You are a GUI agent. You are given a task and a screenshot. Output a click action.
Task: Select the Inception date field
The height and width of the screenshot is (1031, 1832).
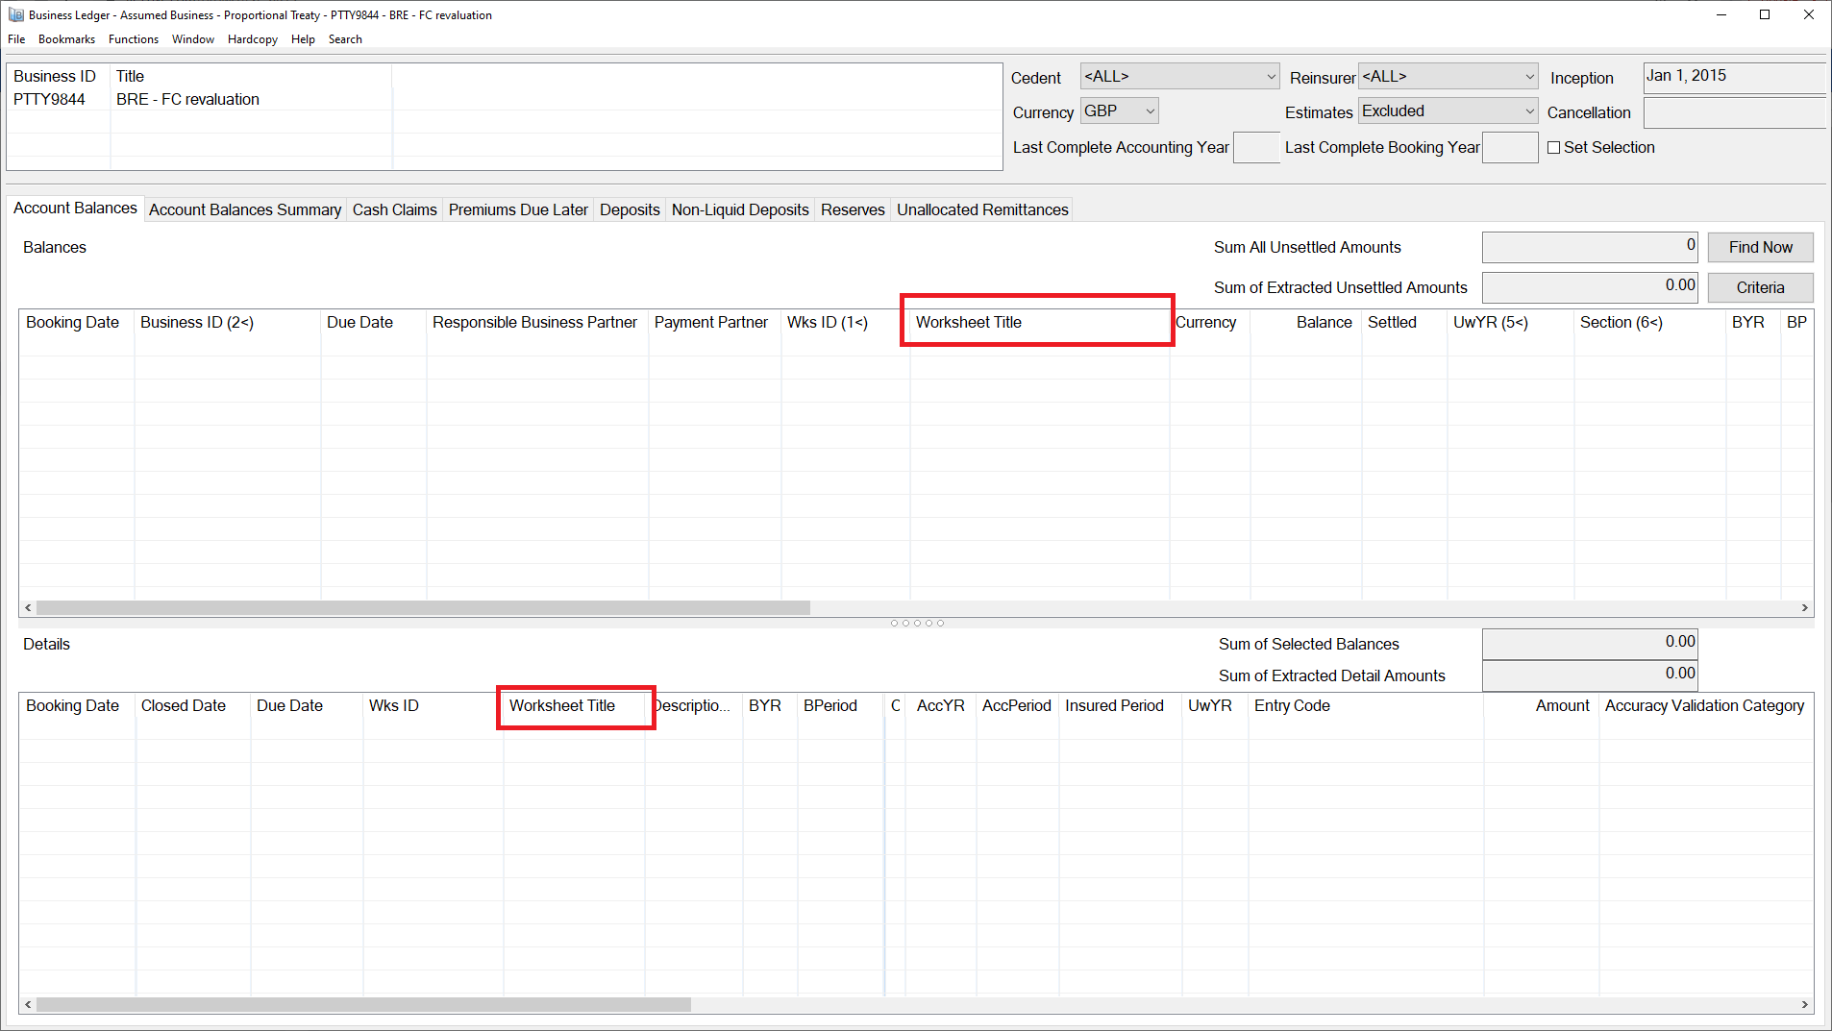click(x=1733, y=76)
